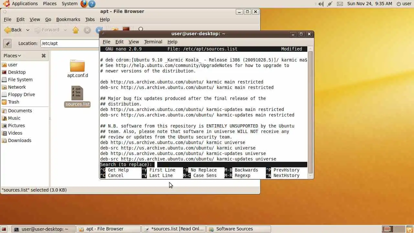Open Bookmarks menu in File Browser

[x=68, y=19]
